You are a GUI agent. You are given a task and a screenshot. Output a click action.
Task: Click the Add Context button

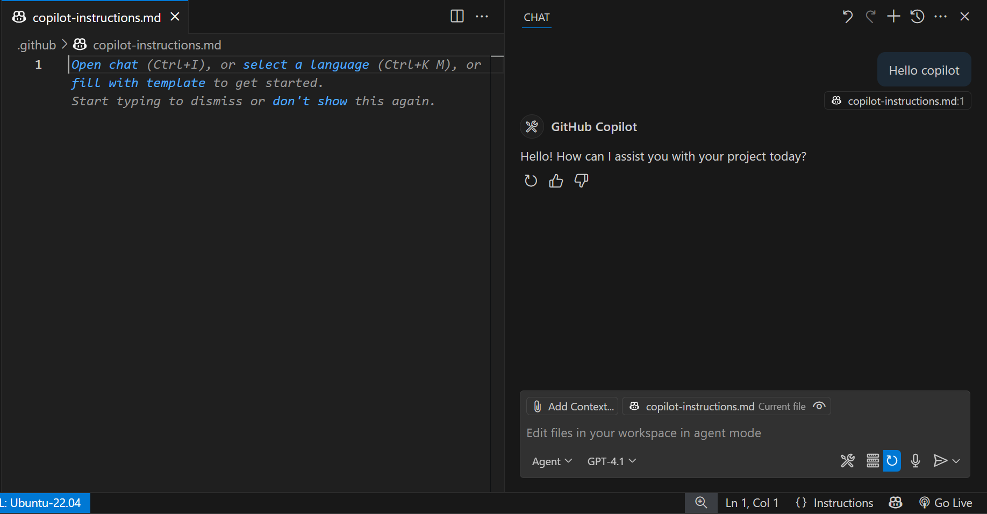click(x=571, y=406)
